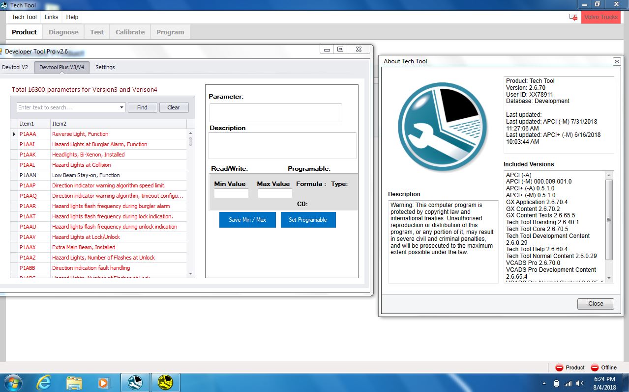This screenshot has height=392, width=629.
Task: Select row P1ABB Direction indication fault handling
Action: [98, 268]
